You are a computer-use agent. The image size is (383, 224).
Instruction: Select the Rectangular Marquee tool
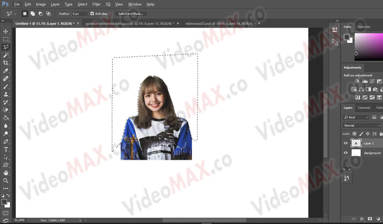(6, 39)
